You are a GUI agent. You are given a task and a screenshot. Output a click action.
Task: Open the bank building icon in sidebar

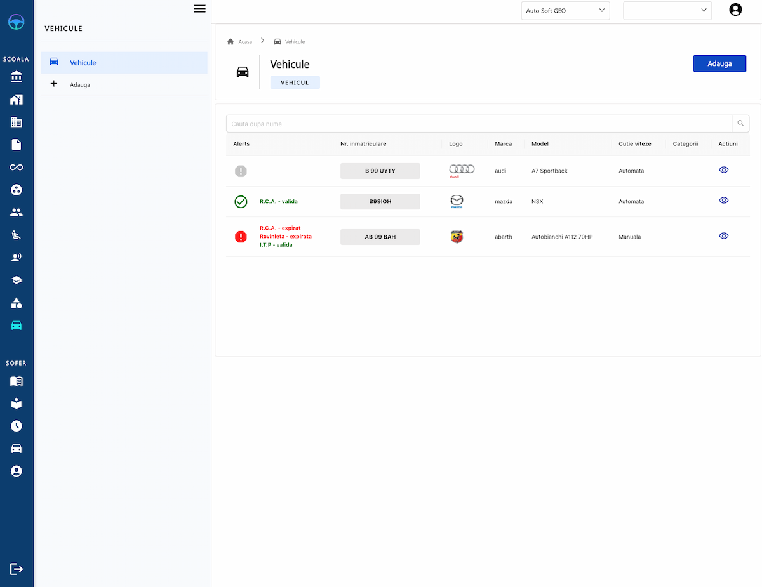17,77
